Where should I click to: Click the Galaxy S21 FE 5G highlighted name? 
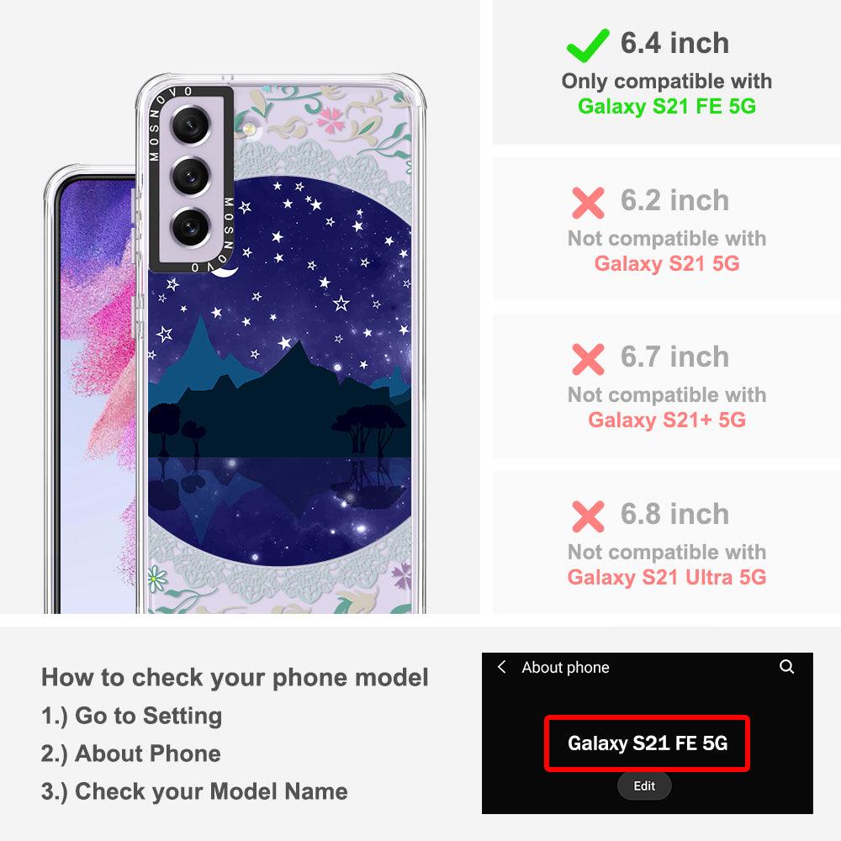tap(647, 743)
